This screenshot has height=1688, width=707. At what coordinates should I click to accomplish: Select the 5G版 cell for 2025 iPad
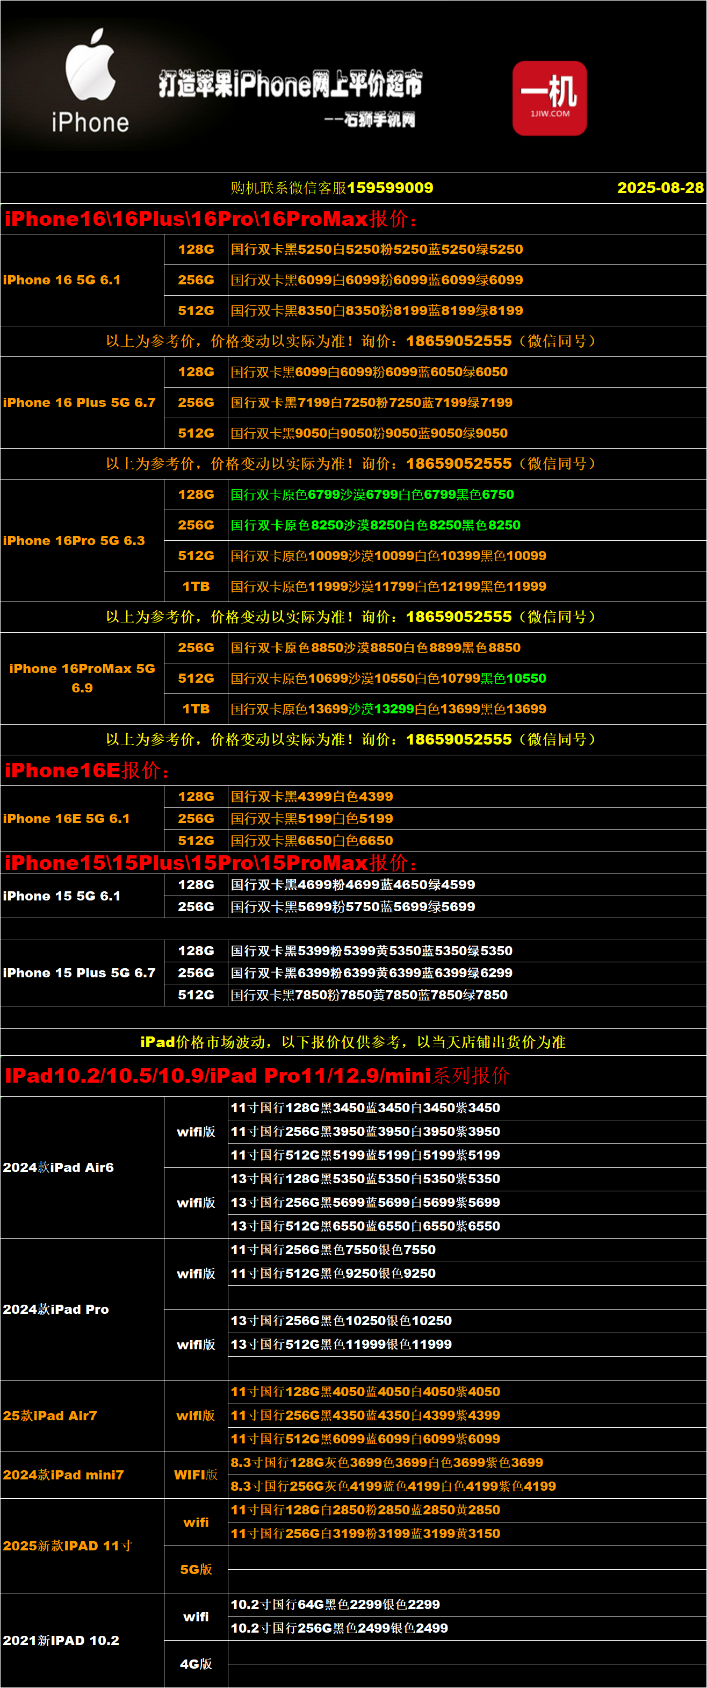pyautogui.click(x=196, y=1569)
